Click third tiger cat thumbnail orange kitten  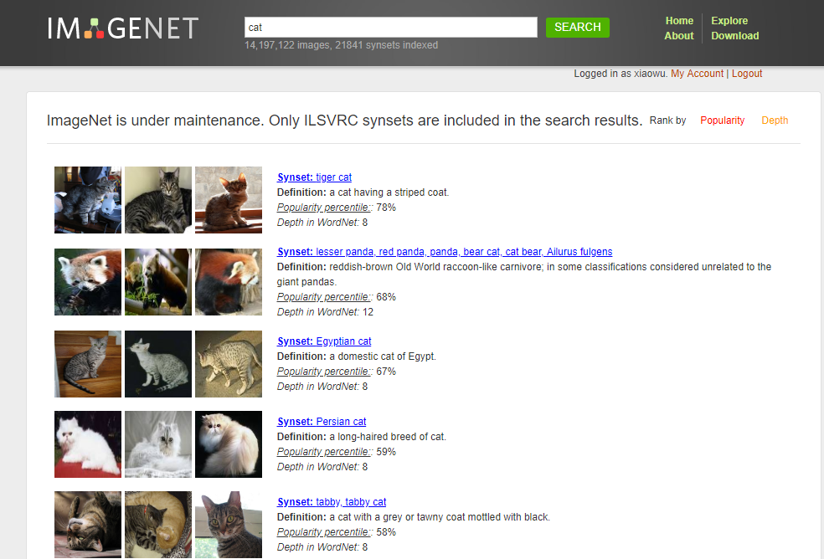pos(229,200)
